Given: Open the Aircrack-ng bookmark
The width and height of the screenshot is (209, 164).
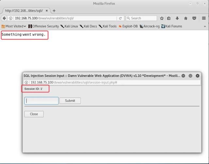Looking at the screenshot, I should 150,26.
